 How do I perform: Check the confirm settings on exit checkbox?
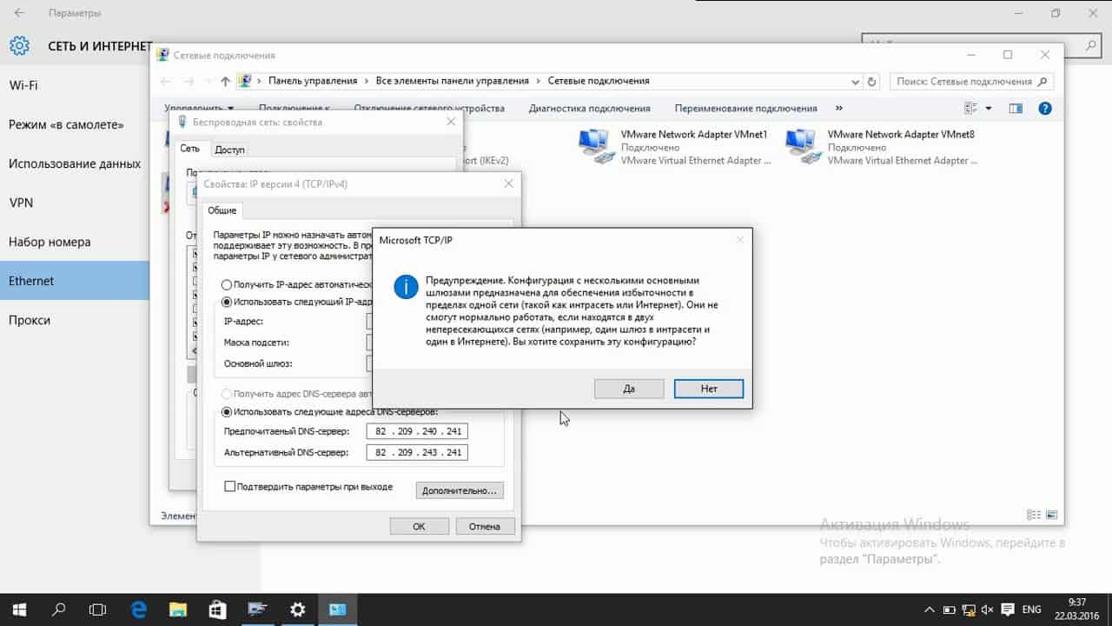point(230,487)
